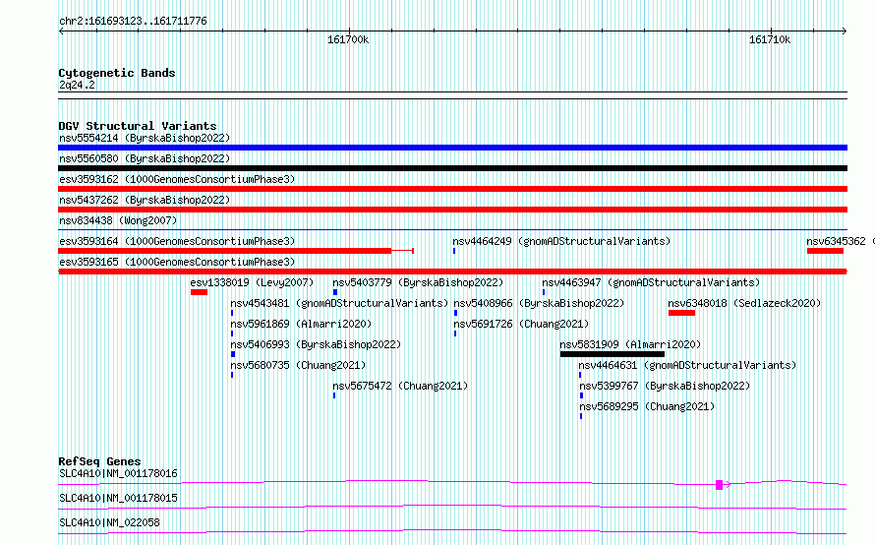Select red nsv6348018 variant block
The width and height of the screenshot is (875, 545).
coord(681,313)
